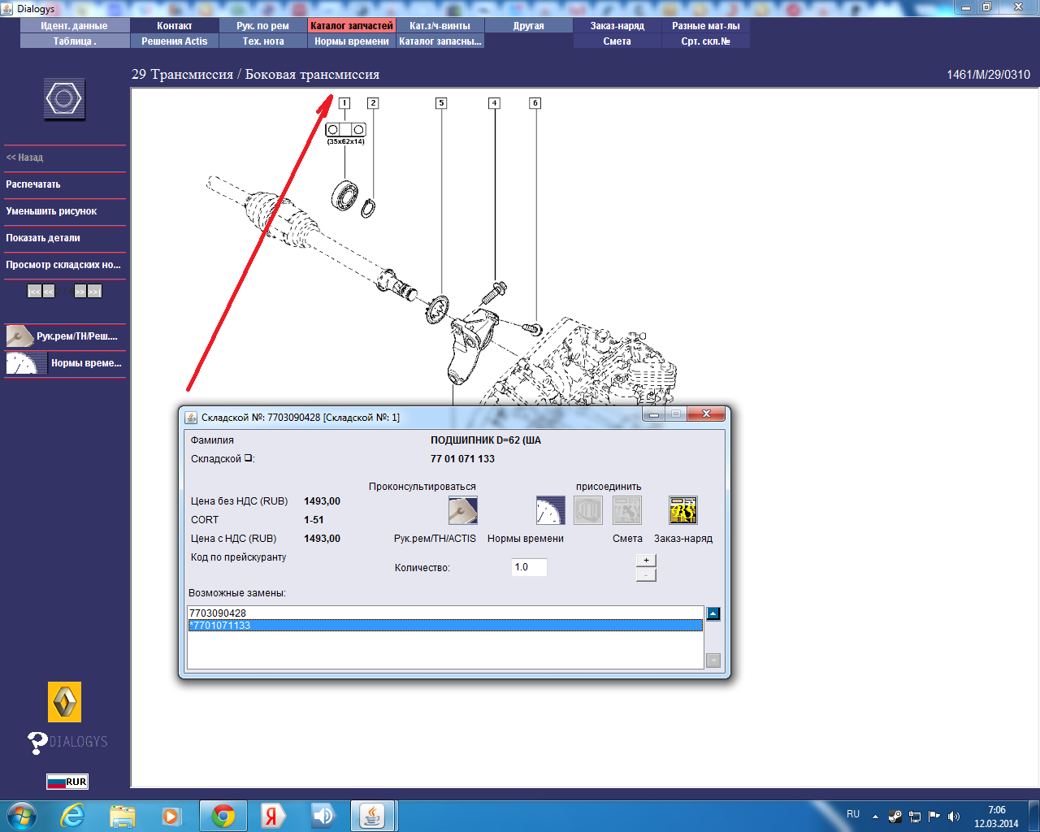The image size is (1040, 832).
Task: Go to previous diagram page
Action: (x=49, y=291)
